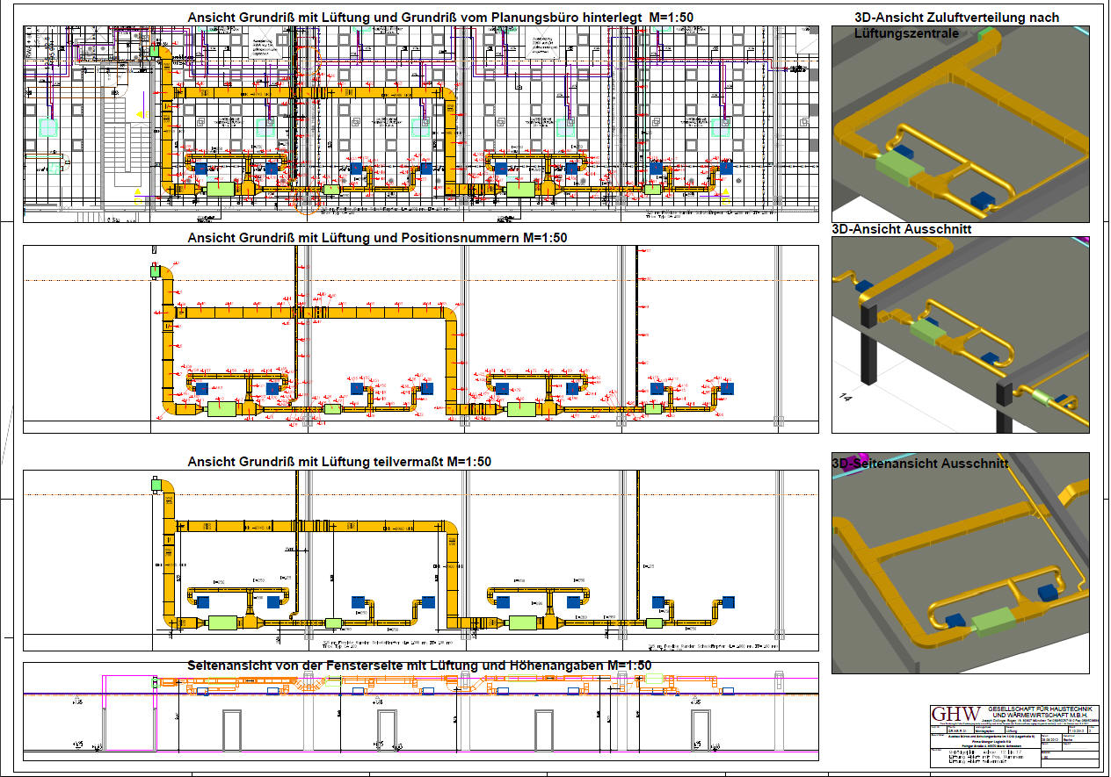Click 'Gesellschaft für Haustechnik' company name text
Viewport: 1111px width, 777px height.
1039,709
